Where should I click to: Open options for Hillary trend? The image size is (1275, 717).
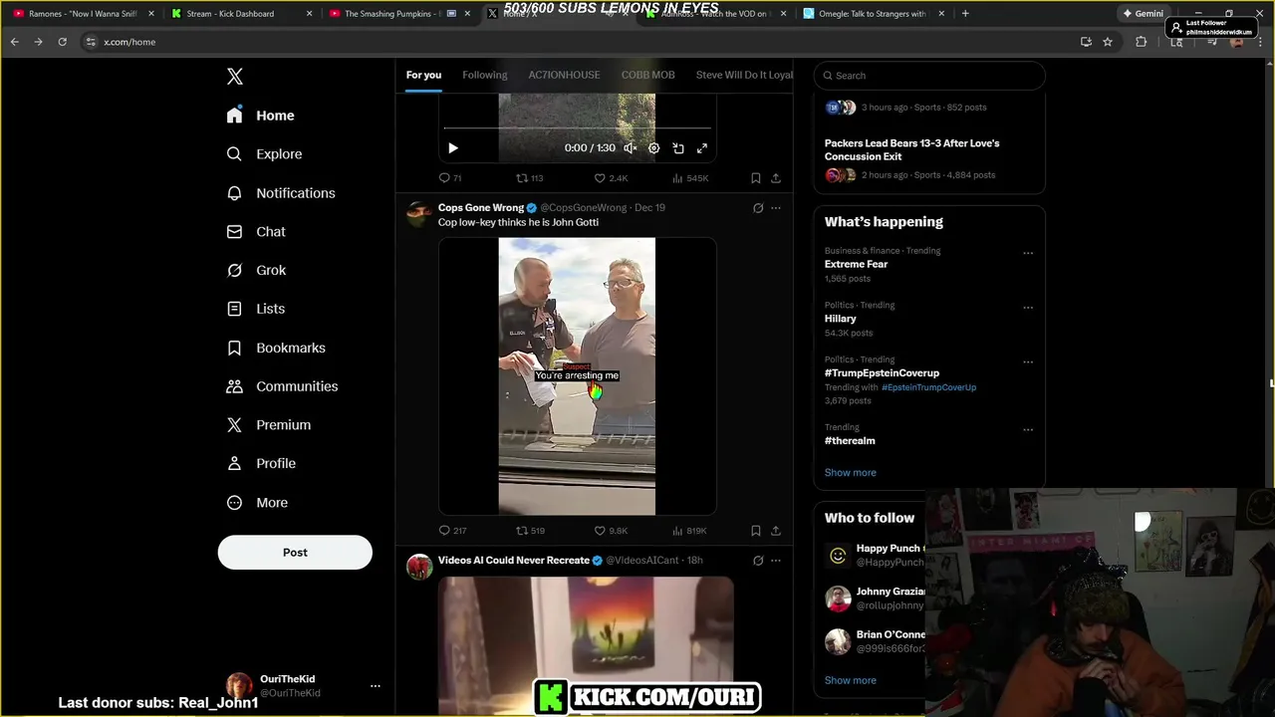(1028, 308)
